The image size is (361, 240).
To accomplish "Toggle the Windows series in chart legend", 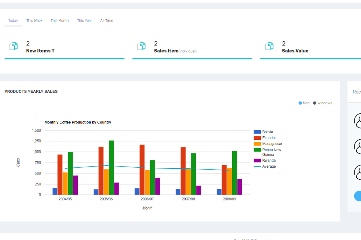I will tap(322, 103).
